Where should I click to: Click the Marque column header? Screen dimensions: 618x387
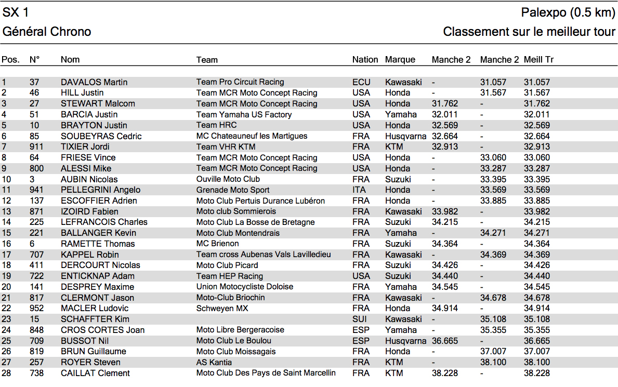(400, 60)
